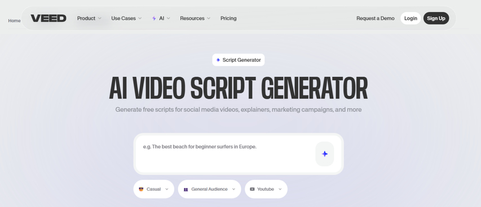
Task: Click Request a Demo link
Action: click(376, 19)
